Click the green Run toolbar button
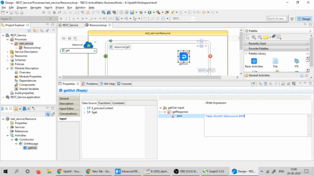This screenshot has height=176, width=314. tap(150, 12)
